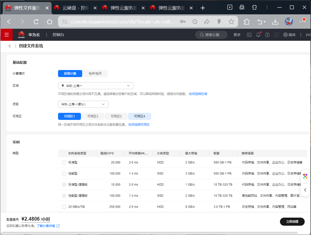Open the feedback message icon

(276, 35)
